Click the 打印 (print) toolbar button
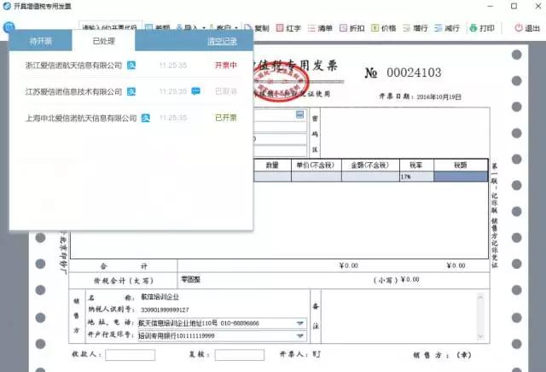Screen dimensions: 546x372 click(482, 28)
